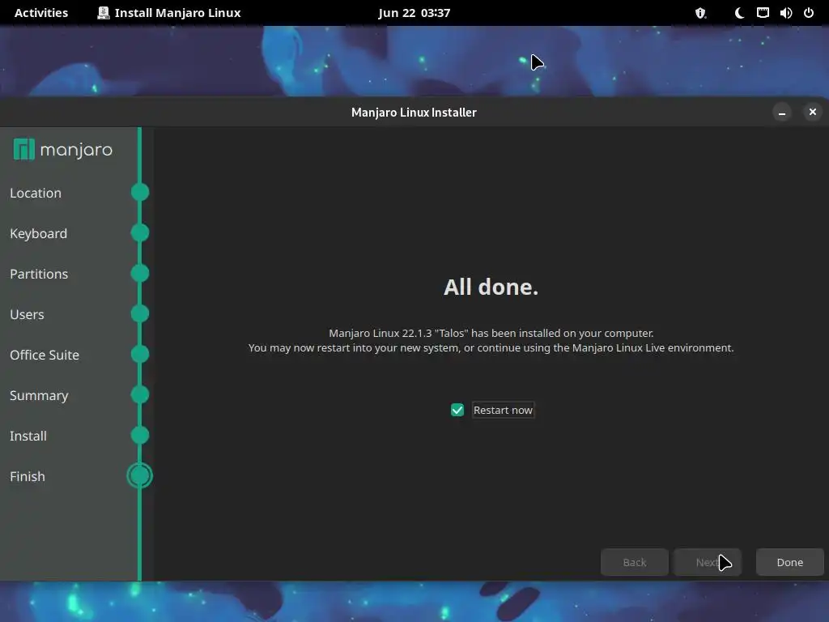Select the Install step in the sidebar

coord(28,436)
